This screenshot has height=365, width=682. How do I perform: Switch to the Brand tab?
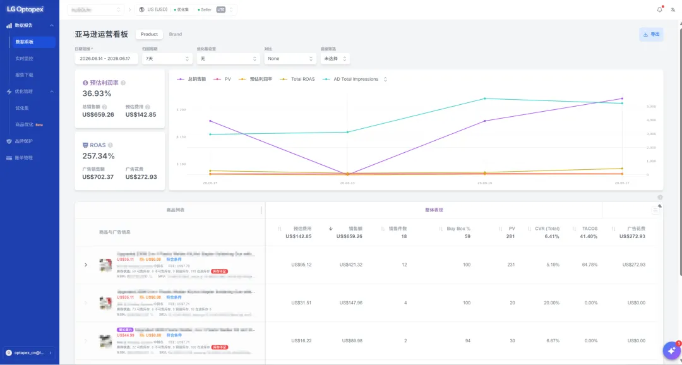[176, 34]
